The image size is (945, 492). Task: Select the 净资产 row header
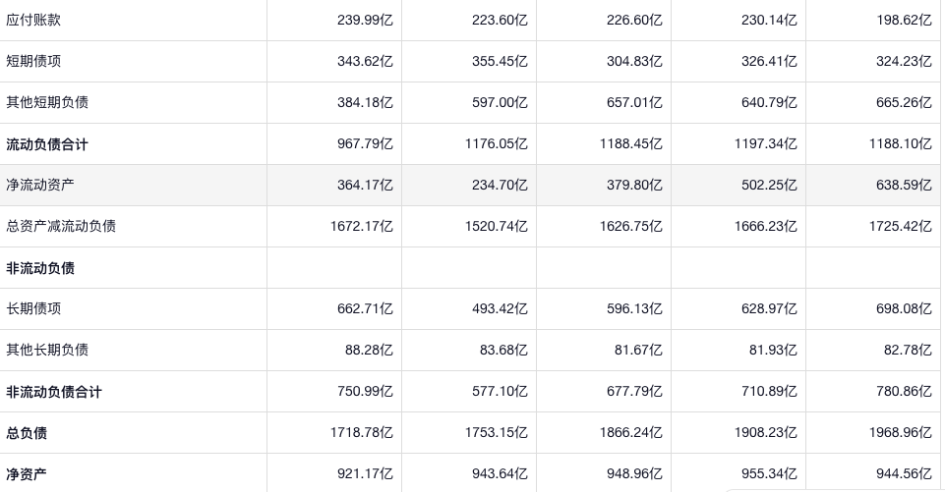coord(27,474)
